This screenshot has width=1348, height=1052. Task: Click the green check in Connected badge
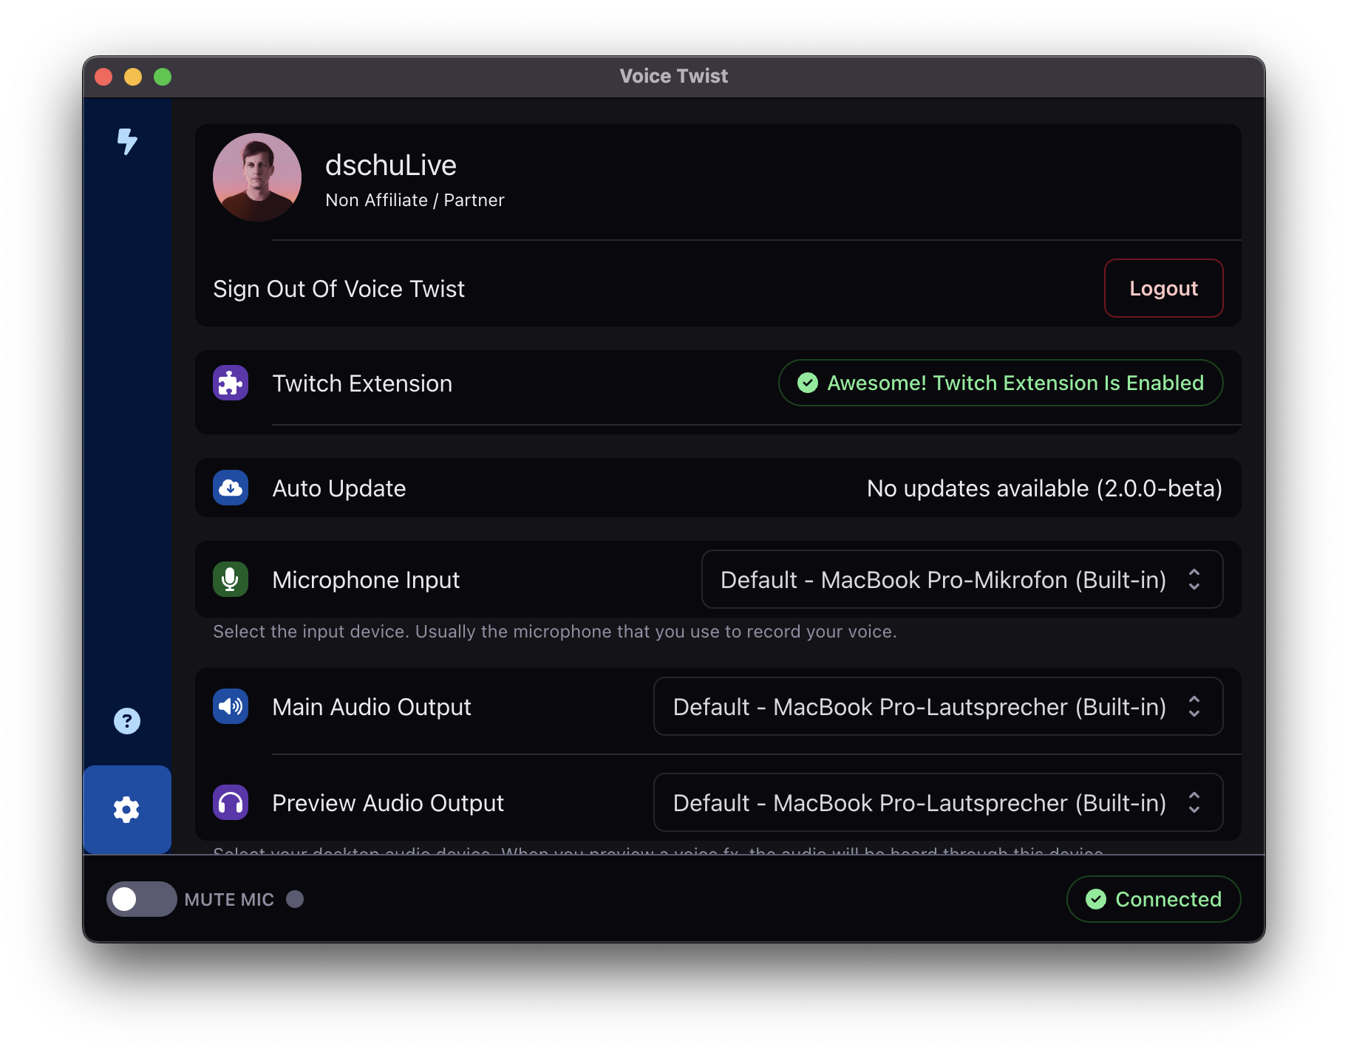[1096, 899]
